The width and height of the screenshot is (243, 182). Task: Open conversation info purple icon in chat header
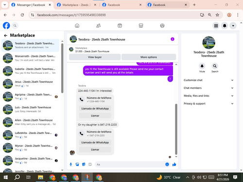[173, 39]
